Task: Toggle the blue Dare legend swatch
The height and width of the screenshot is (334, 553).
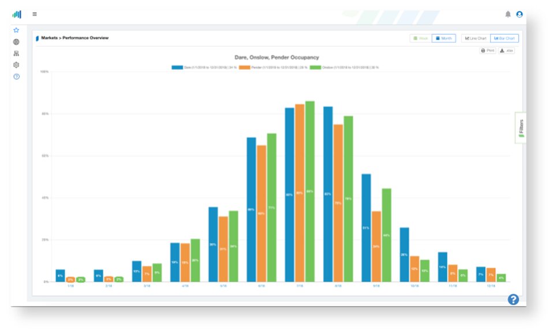Action: click(177, 67)
